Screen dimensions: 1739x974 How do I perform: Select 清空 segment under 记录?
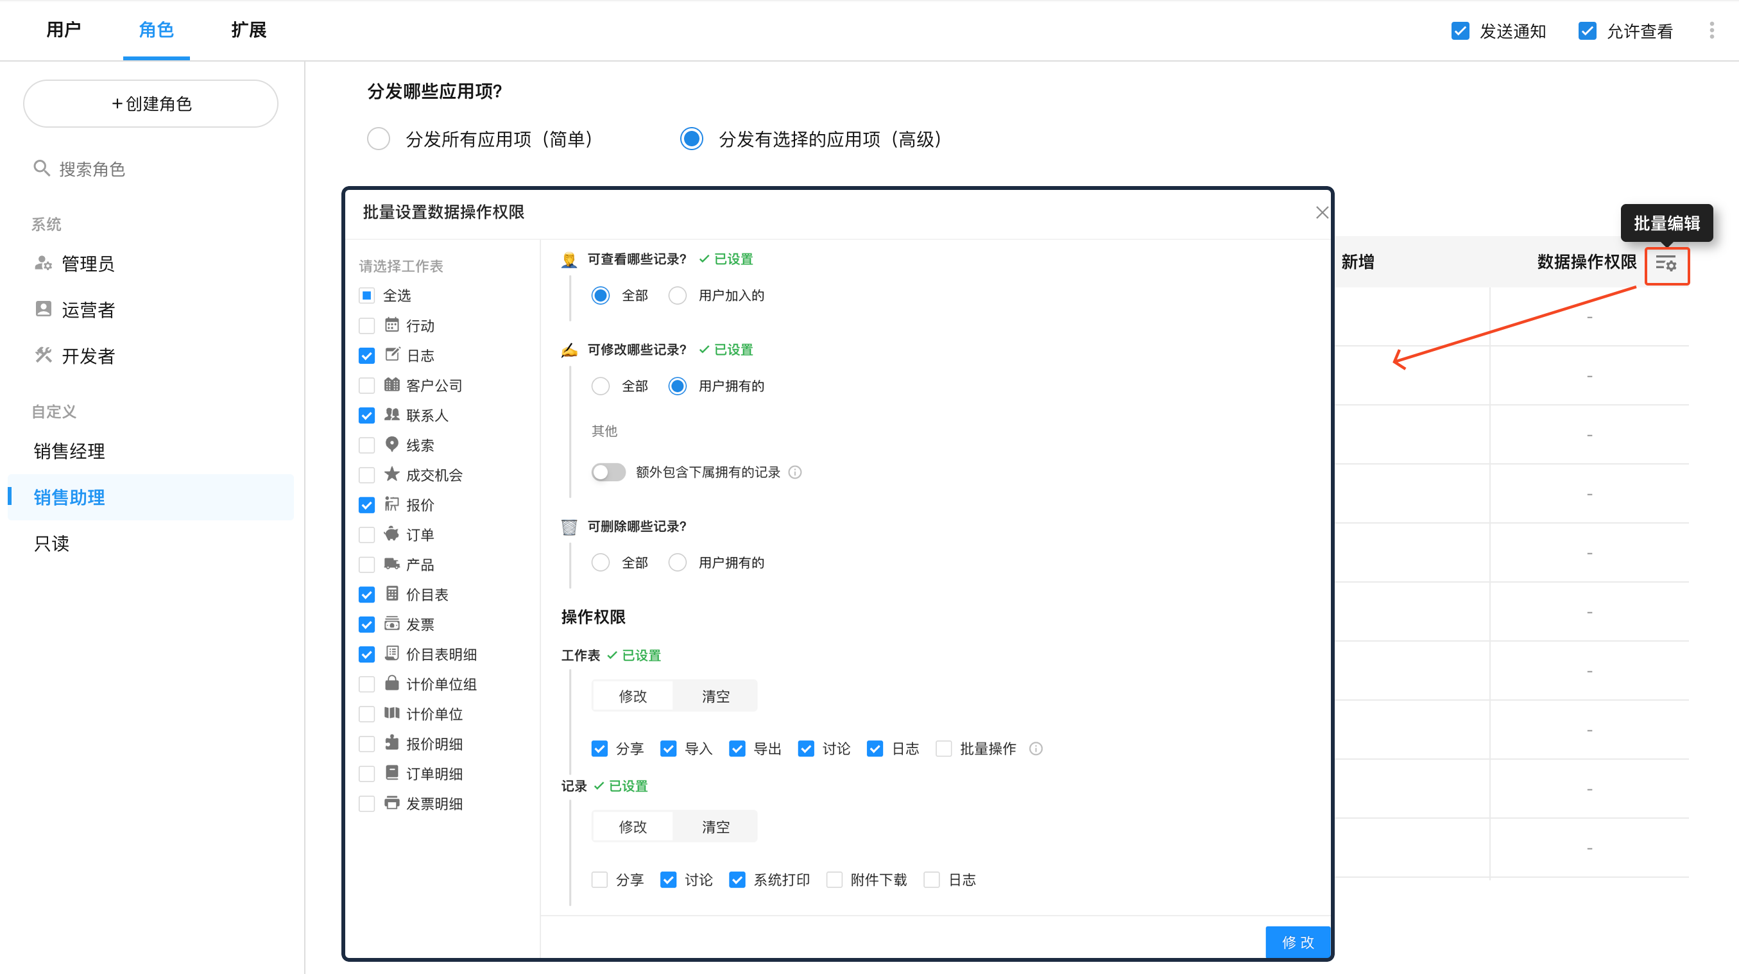click(x=715, y=826)
